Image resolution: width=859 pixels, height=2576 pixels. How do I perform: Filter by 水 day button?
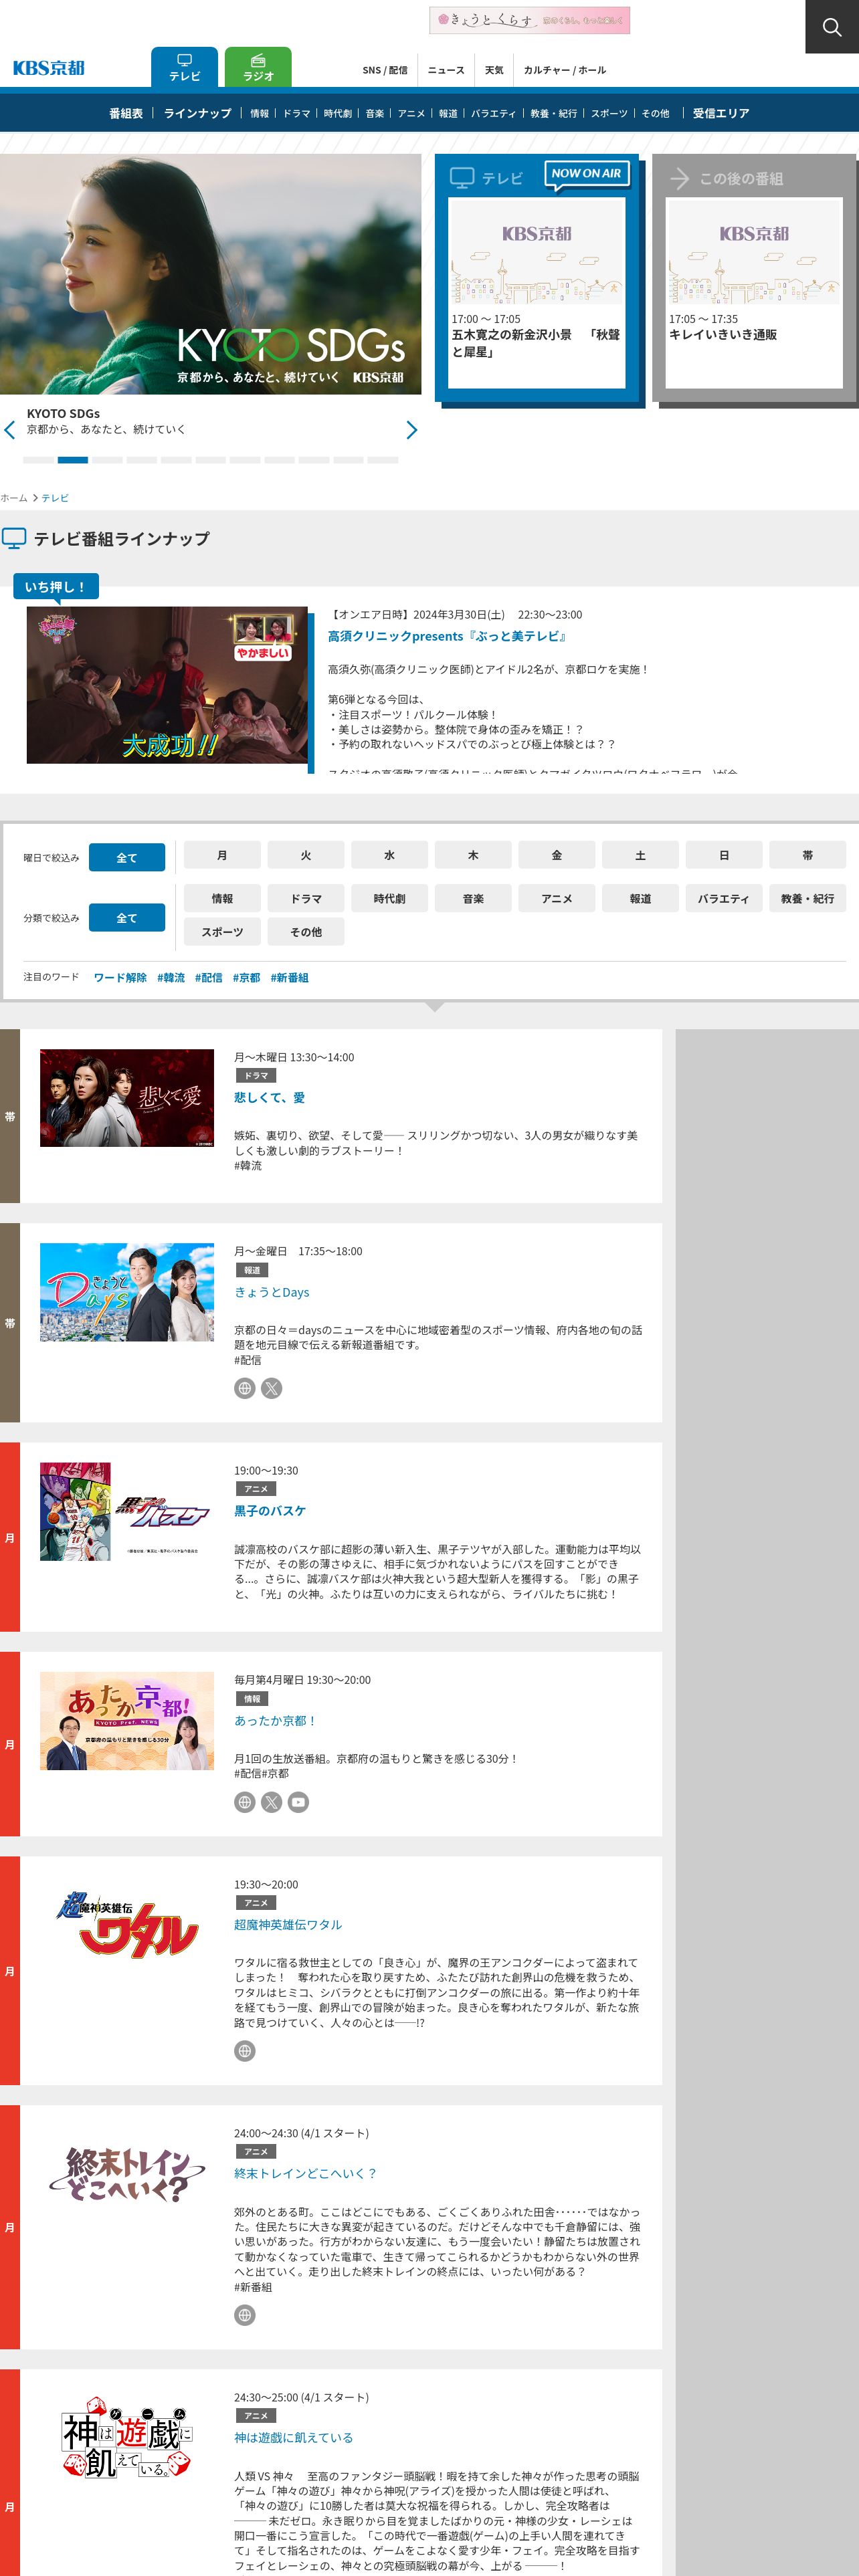(x=389, y=856)
